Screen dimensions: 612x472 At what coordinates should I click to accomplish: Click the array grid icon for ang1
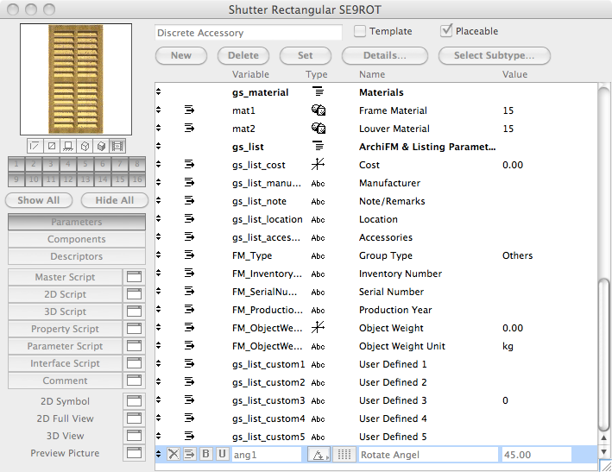point(344,454)
